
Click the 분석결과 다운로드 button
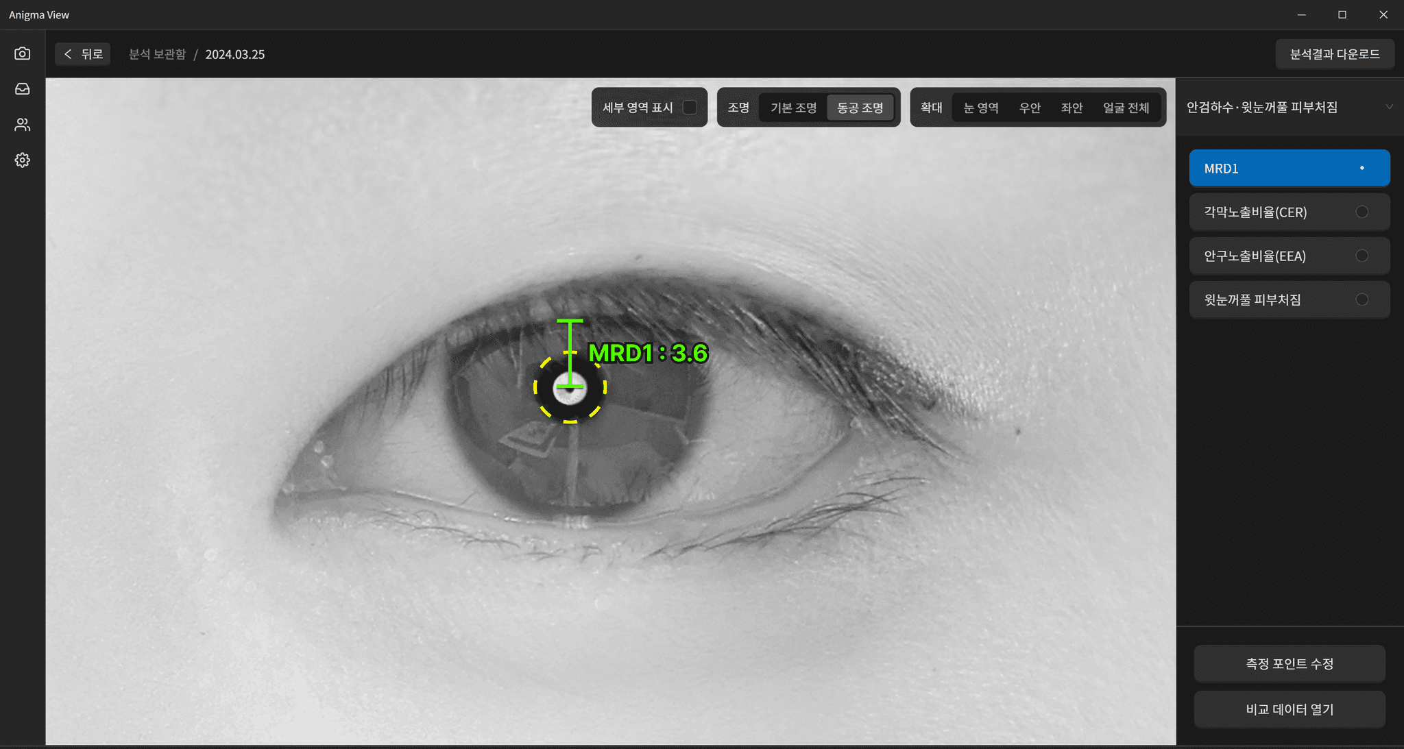(1334, 54)
